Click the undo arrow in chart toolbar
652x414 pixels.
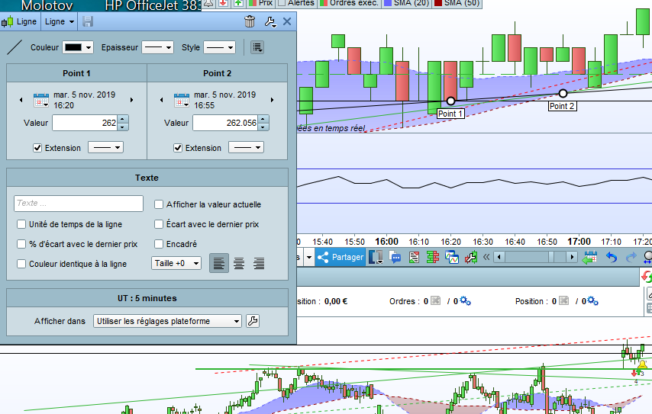[611, 258]
